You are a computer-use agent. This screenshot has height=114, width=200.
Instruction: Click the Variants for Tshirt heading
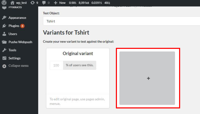click(66, 33)
